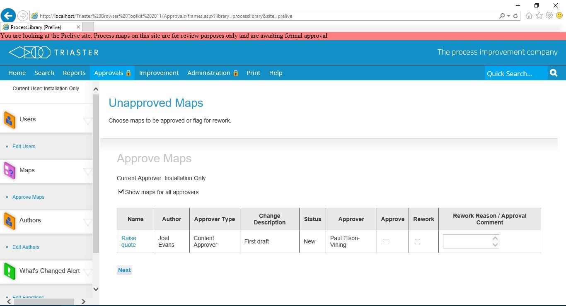Uncheck Show maps for all approvers

[121, 191]
